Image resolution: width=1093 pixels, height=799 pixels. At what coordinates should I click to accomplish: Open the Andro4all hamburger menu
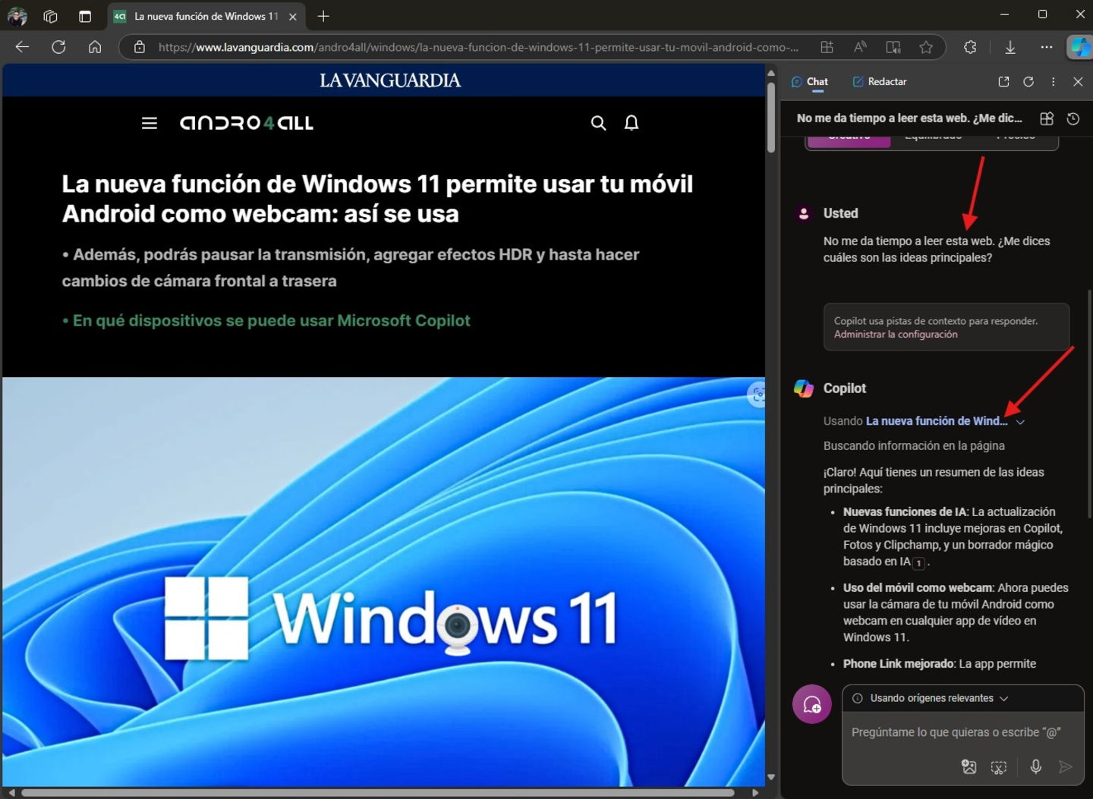tap(150, 123)
